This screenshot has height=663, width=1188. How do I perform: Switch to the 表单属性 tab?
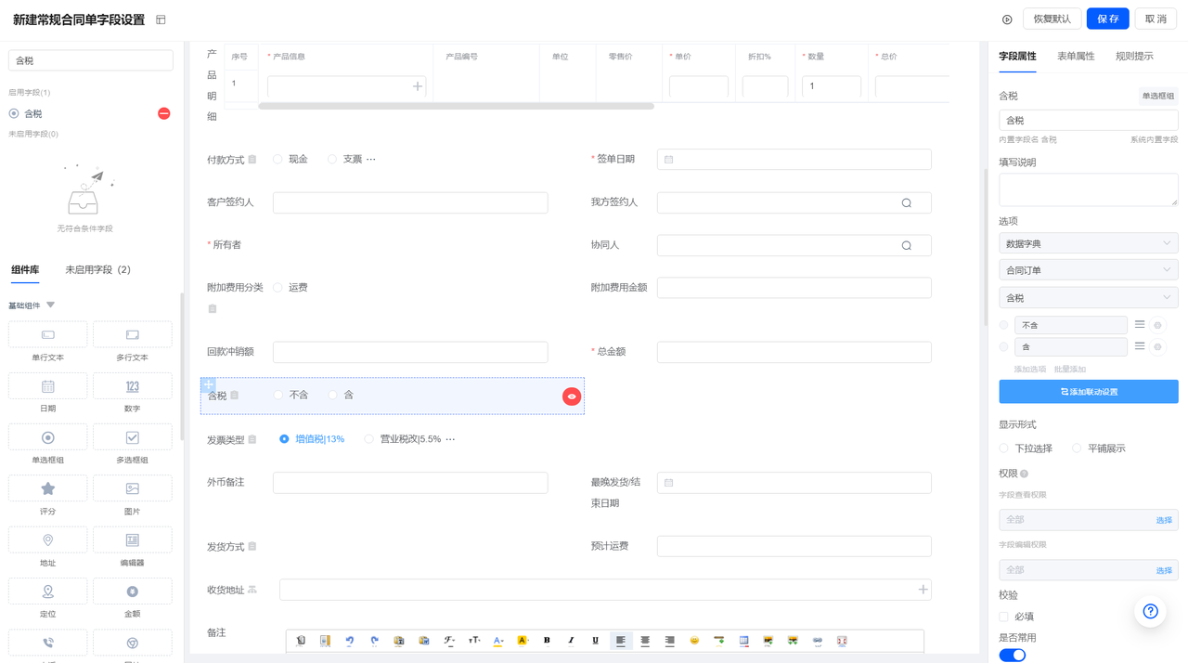(x=1076, y=57)
